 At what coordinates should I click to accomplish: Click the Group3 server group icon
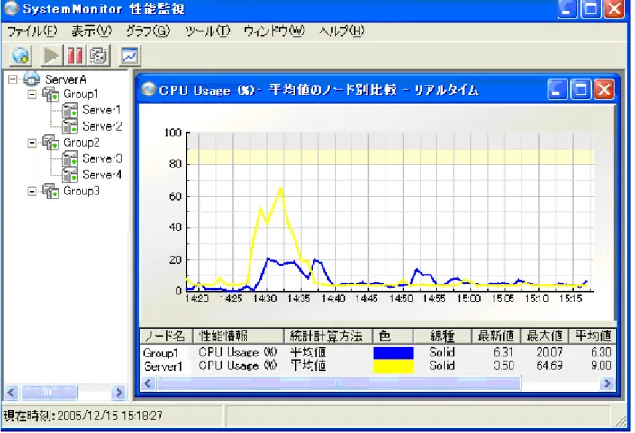tap(50, 191)
